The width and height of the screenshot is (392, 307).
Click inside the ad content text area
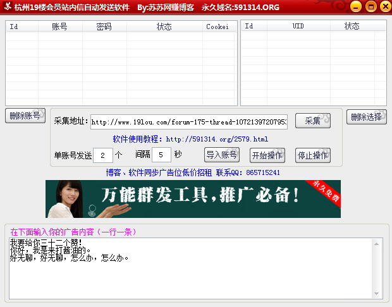[190, 268]
